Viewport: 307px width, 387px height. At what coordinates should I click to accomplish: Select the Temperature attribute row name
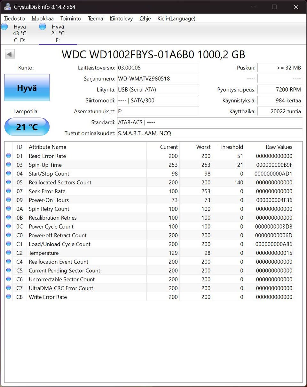44,253
